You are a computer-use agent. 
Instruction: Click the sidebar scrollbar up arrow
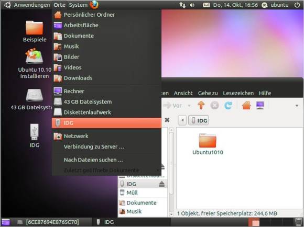171,130
